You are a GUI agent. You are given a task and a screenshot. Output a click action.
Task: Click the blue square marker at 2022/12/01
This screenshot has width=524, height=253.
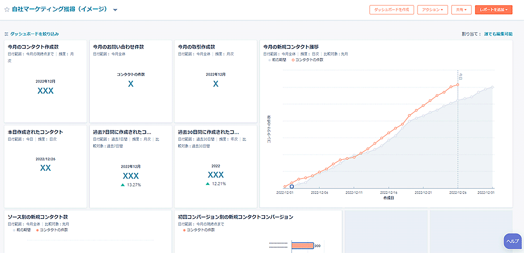tap(292, 186)
